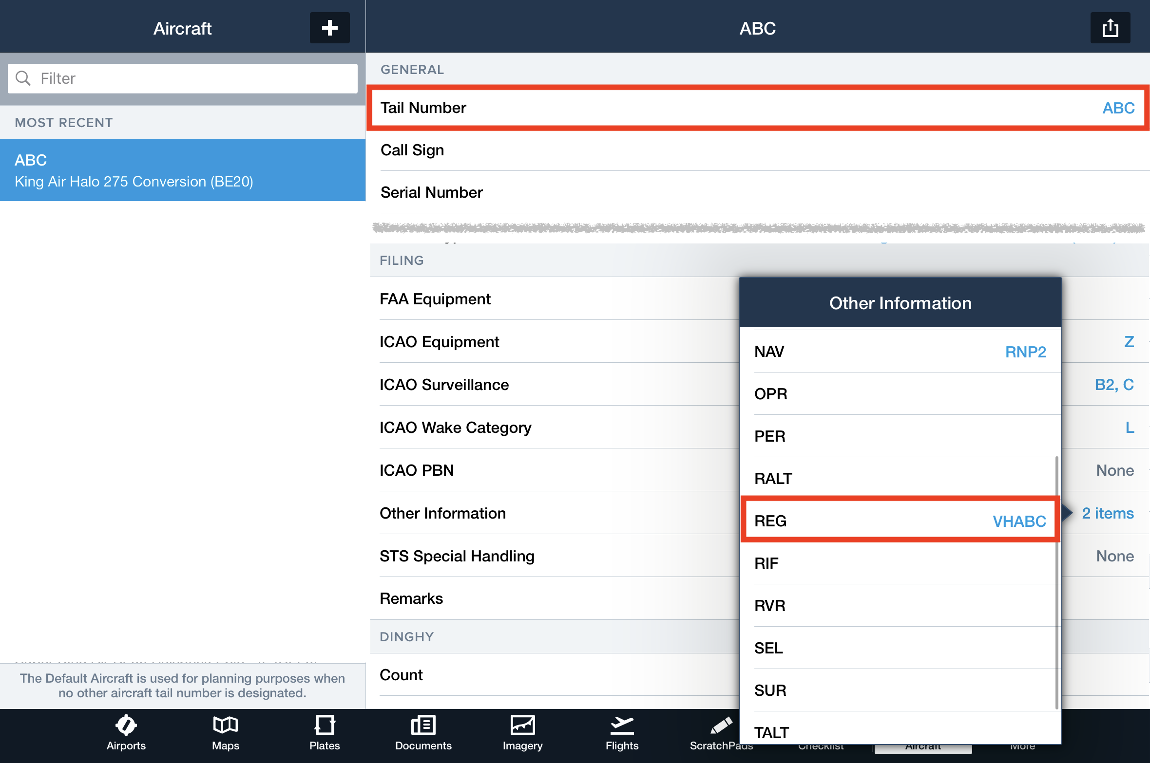This screenshot has width=1150, height=763.
Task: Edit the Call Sign row
Action: click(x=758, y=150)
